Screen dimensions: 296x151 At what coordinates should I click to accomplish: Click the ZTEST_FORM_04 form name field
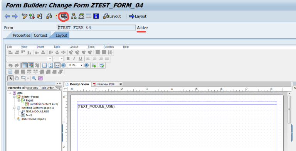coord(96,28)
